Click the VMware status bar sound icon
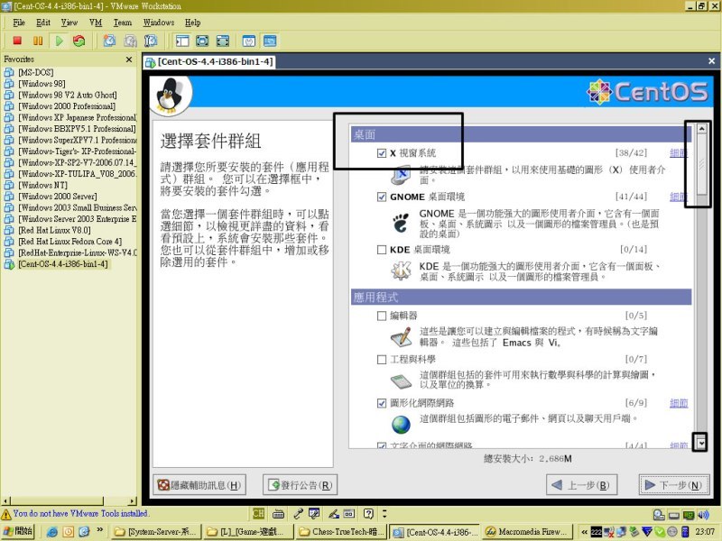722x541 pixels. click(x=703, y=515)
